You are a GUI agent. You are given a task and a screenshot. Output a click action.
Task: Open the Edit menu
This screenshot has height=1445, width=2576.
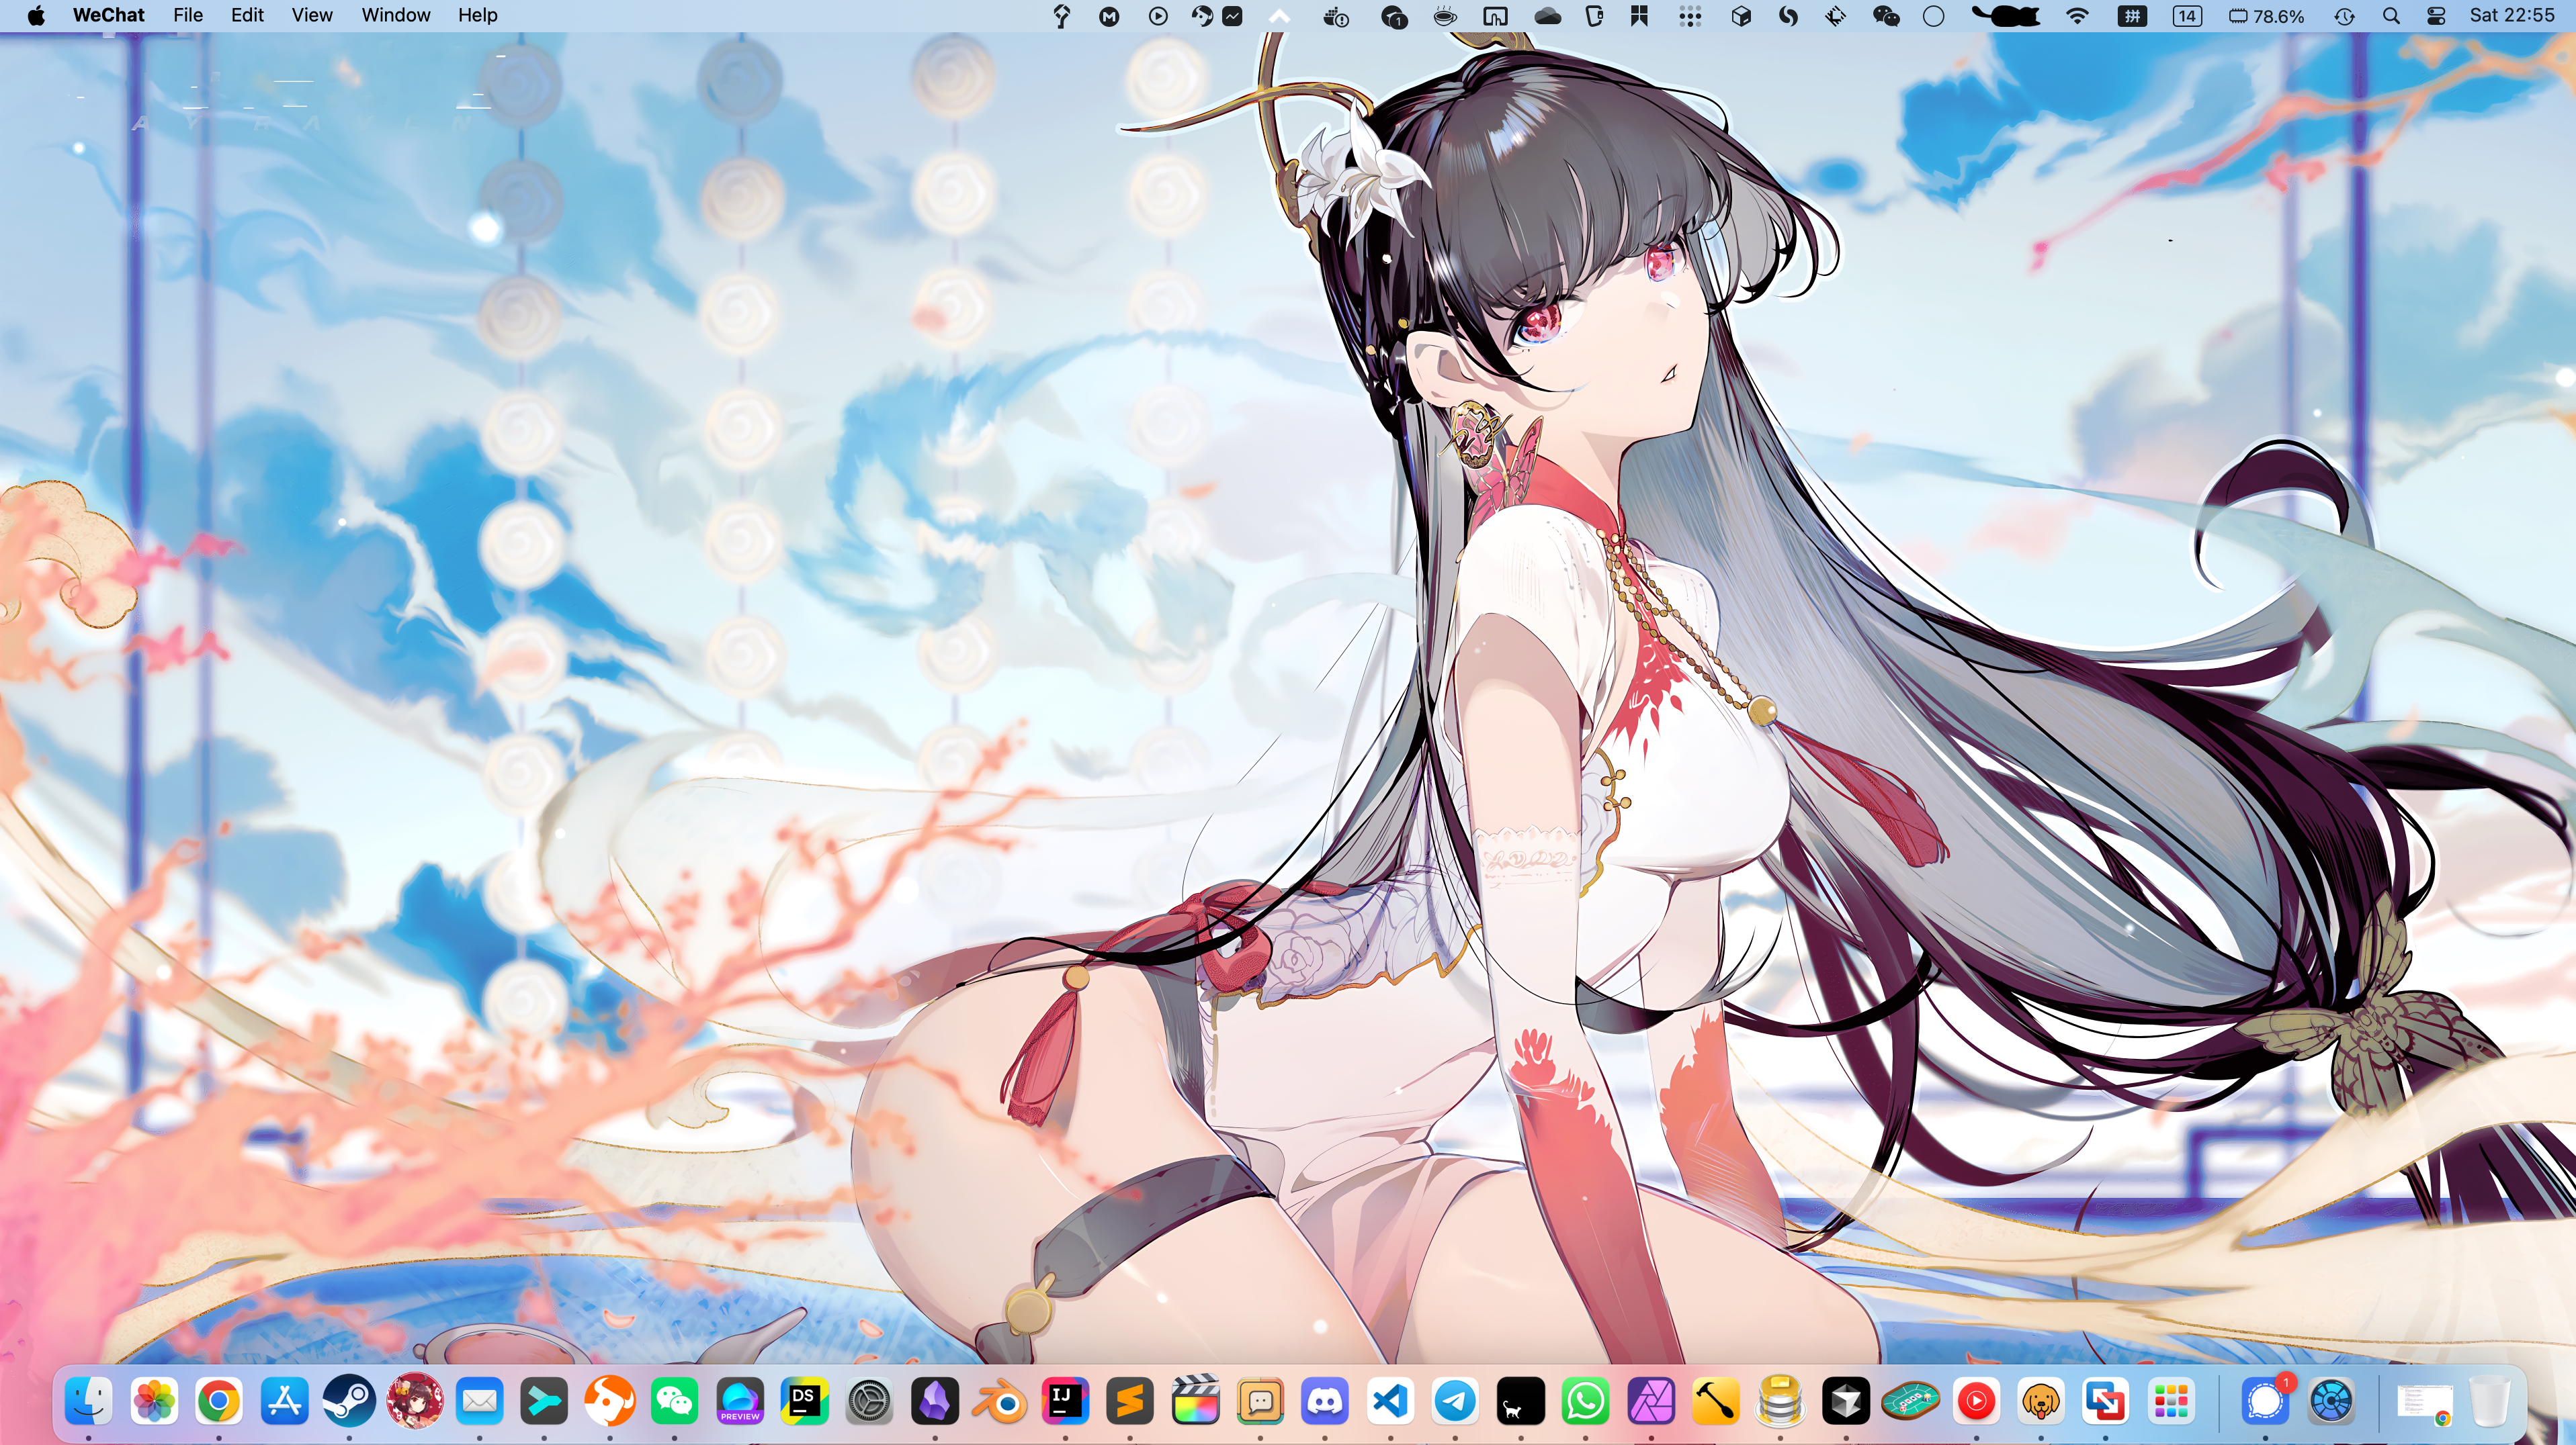click(247, 15)
